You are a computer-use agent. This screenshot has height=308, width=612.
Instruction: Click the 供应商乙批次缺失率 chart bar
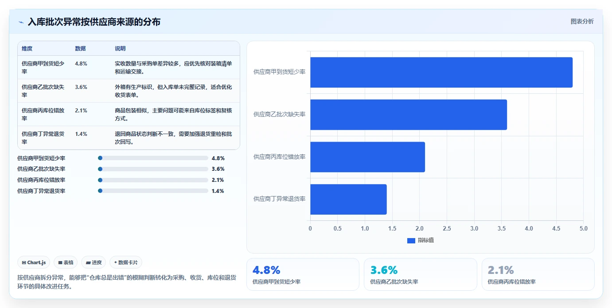point(409,115)
